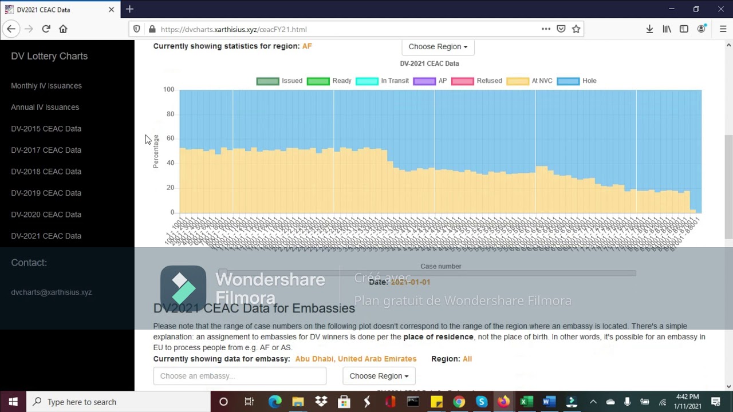
Task: Open the Firefox home page
Action: coord(63,29)
